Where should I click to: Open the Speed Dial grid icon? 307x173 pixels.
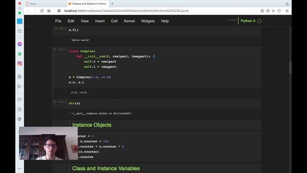(49, 11)
